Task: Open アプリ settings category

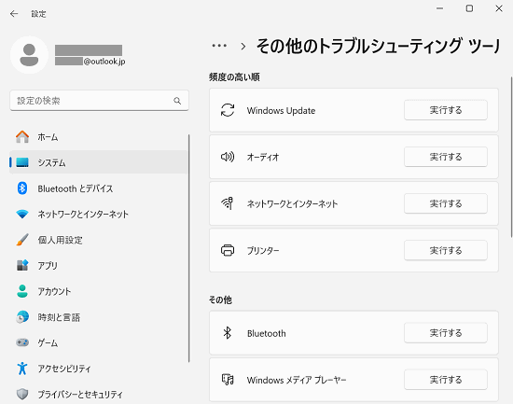Action: pos(99,265)
